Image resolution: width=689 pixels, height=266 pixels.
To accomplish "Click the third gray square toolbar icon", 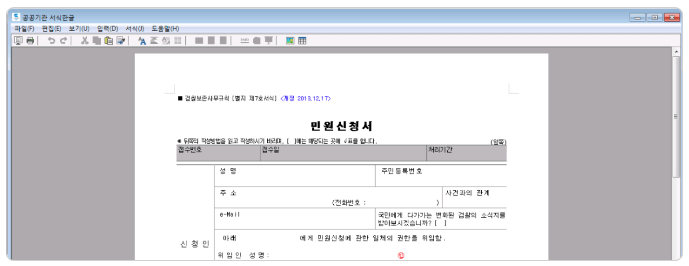I will (223, 41).
